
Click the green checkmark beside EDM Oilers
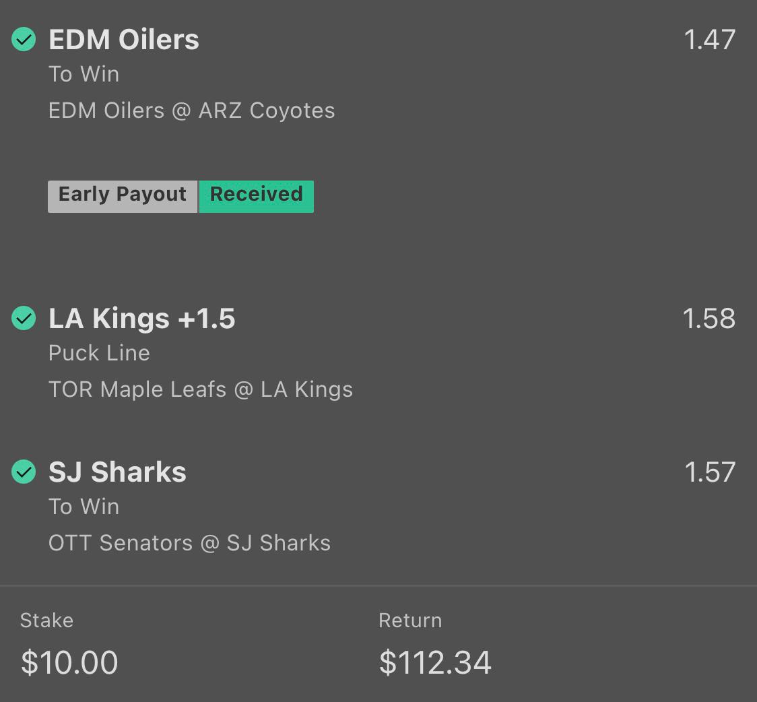point(24,39)
